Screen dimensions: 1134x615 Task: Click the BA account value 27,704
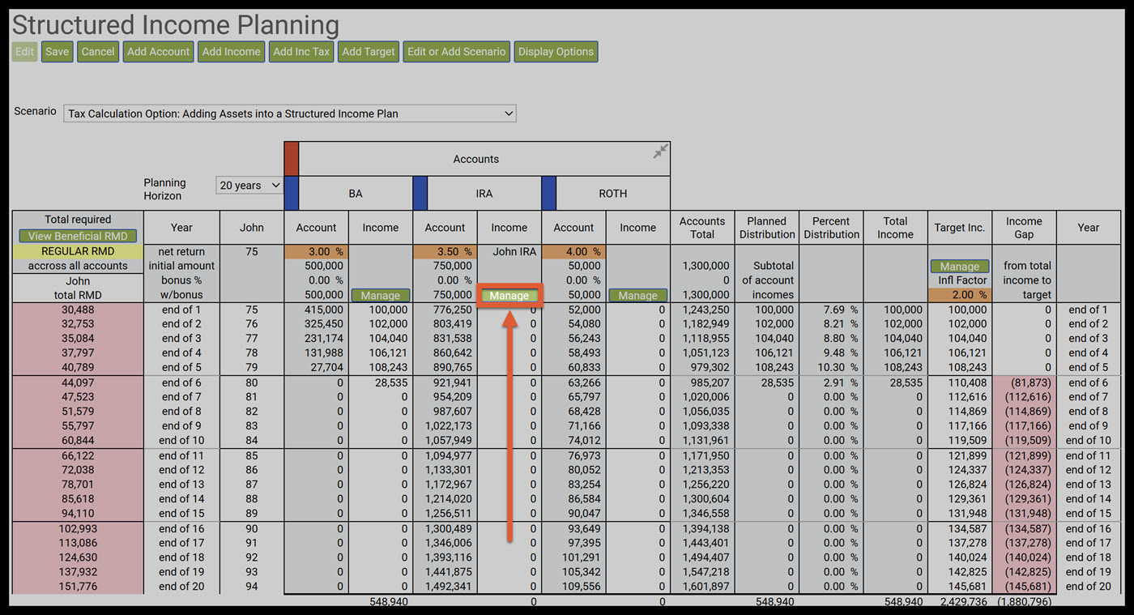[x=326, y=368]
